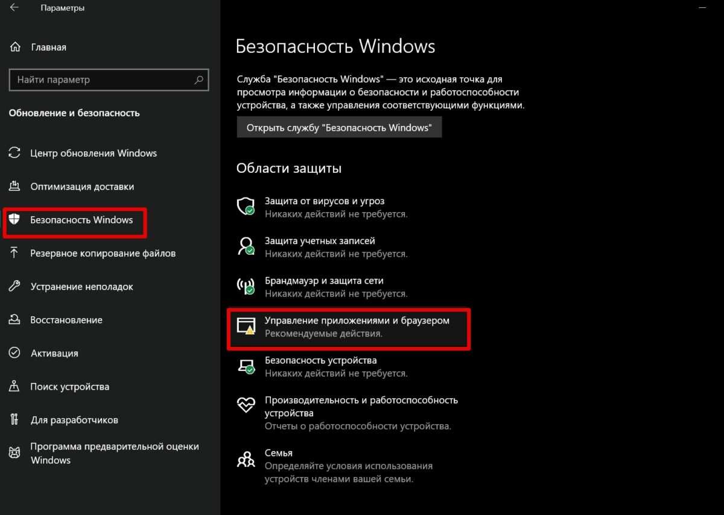Click the app and browser control icon
The height and width of the screenshot is (515, 724).
246,326
